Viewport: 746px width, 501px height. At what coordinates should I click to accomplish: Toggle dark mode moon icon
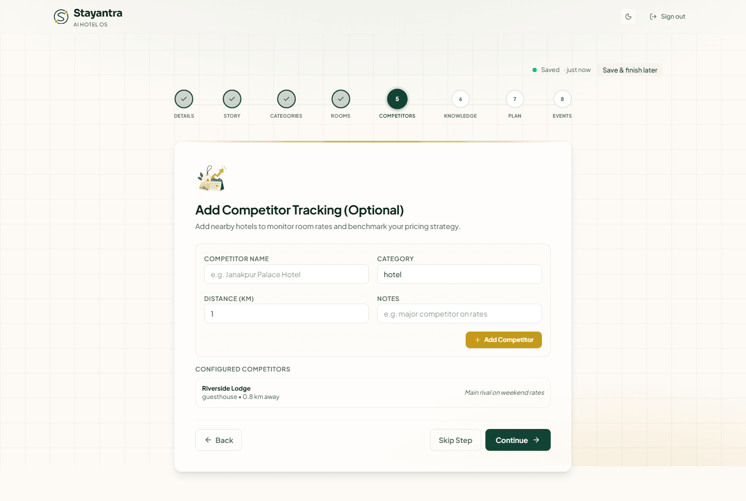[x=628, y=17]
